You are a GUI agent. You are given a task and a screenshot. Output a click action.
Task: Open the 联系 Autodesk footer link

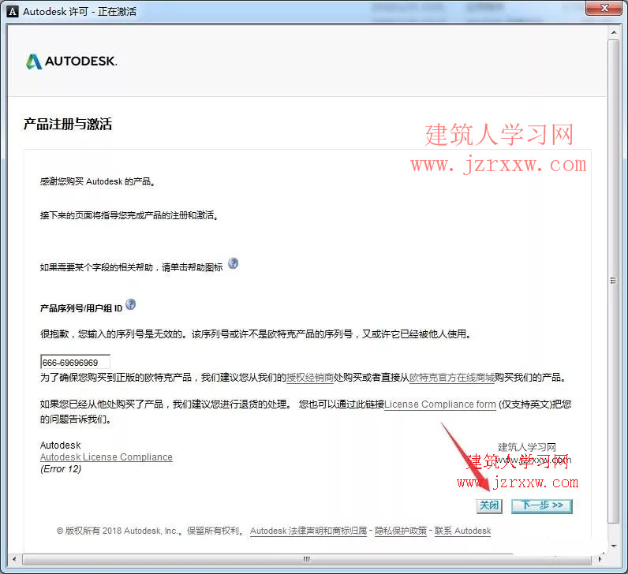coord(462,531)
